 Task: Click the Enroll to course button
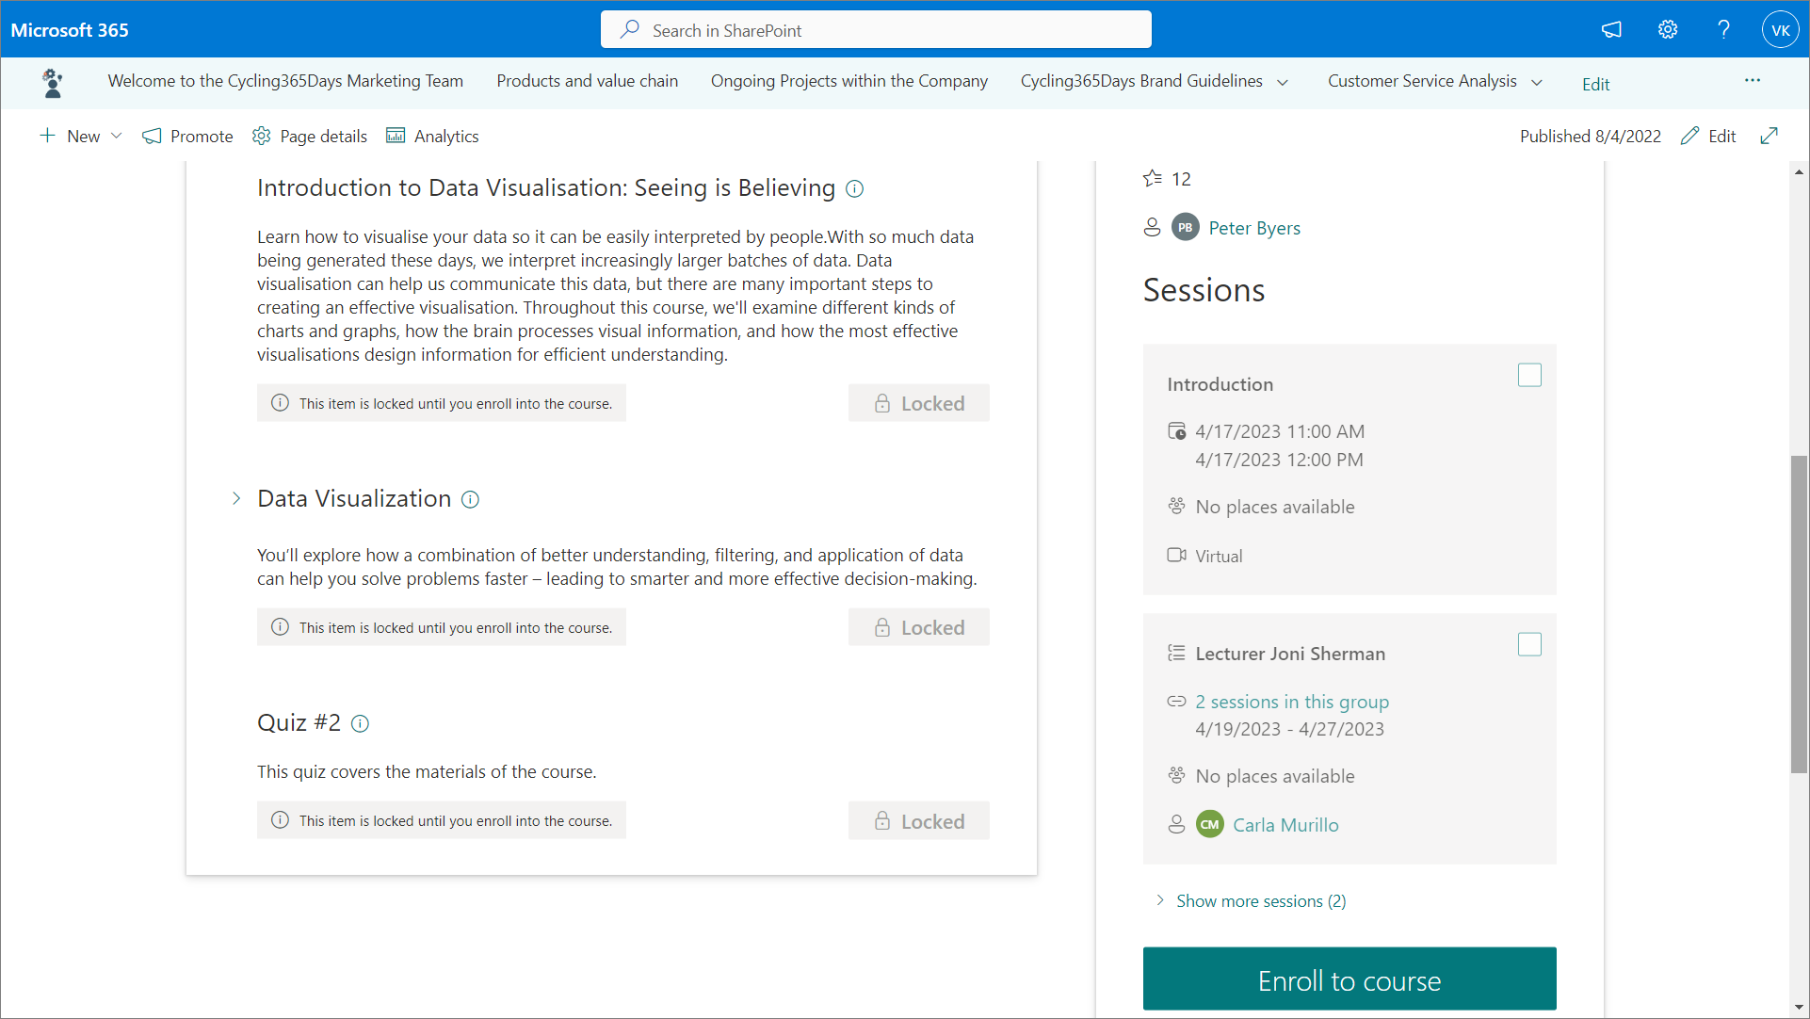(x=1349, y=979)
